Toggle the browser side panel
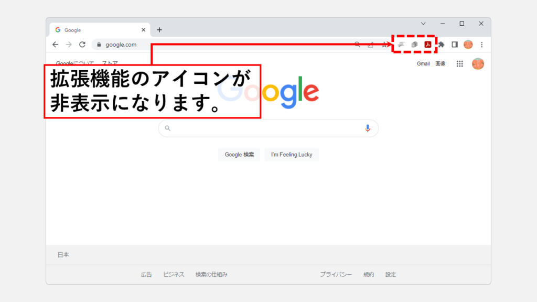The width and height of the screenshot is (537, 302). [x=455, y=45]
